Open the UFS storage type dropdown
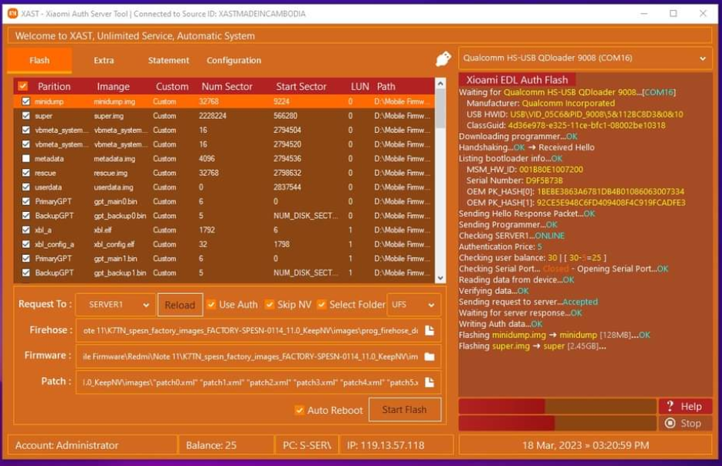The width and height of the screenshot is (722, 466). (412, 305)
